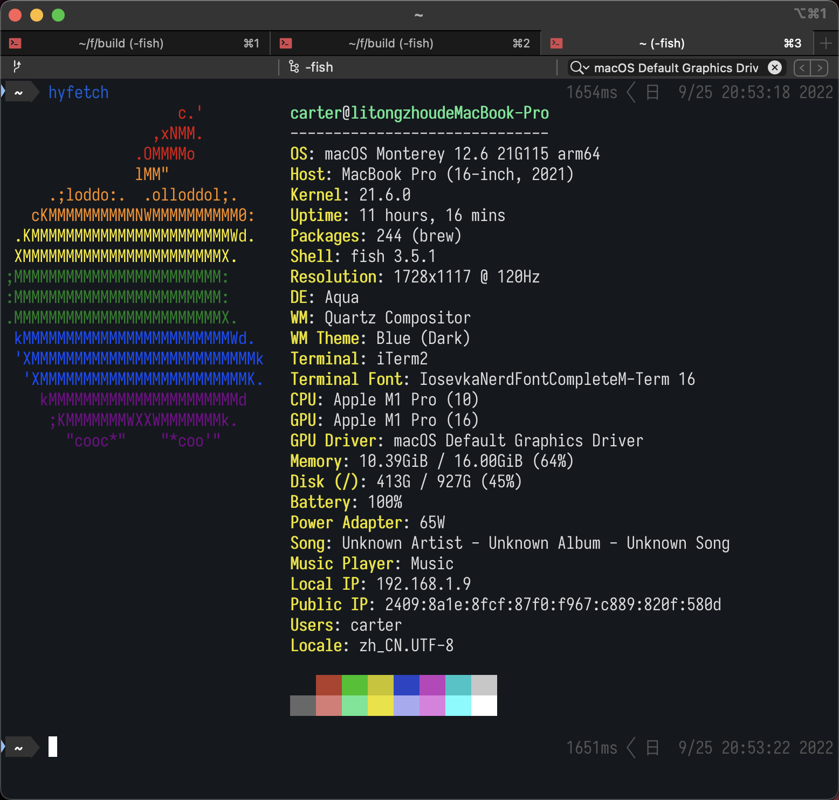Screen dimensions: 839x800
Task: Click the 1651ms duration text
Action: [592, 748]
